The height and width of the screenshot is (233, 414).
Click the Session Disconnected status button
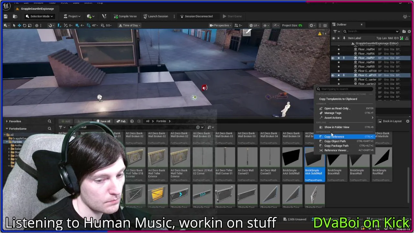click(196, 16)
